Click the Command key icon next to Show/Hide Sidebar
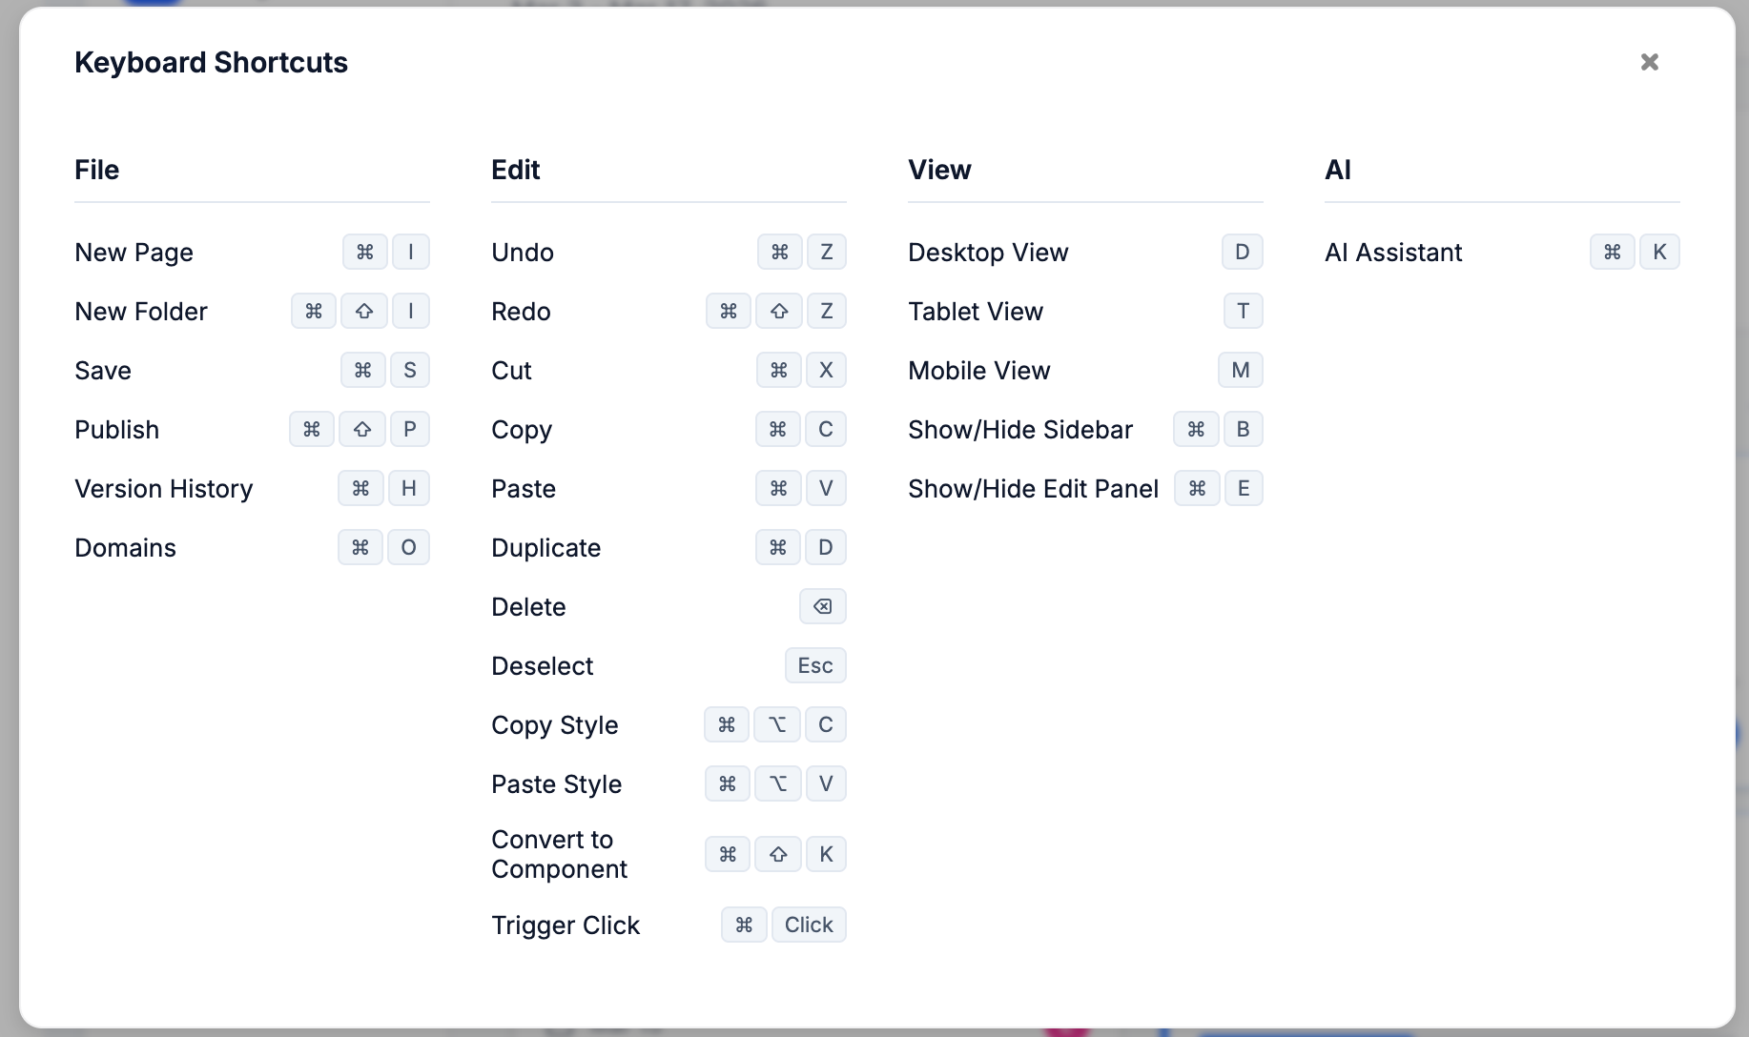1749x1037 pixels. point(1195,429)
